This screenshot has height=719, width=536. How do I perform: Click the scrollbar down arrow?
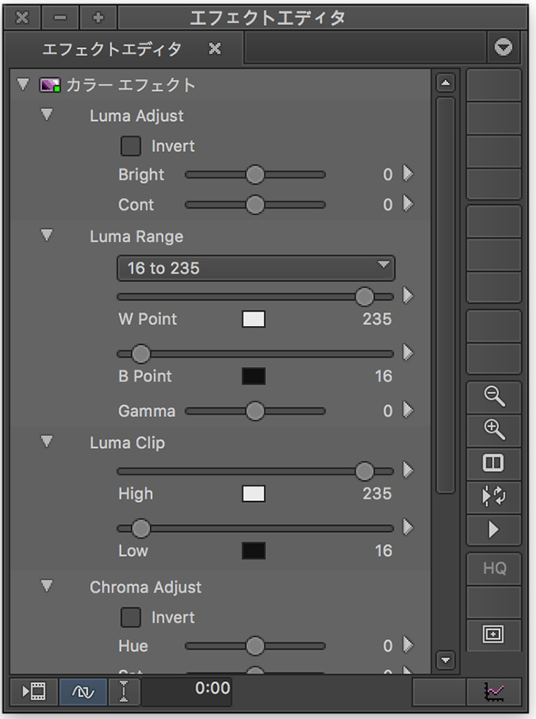coord(445,660)
